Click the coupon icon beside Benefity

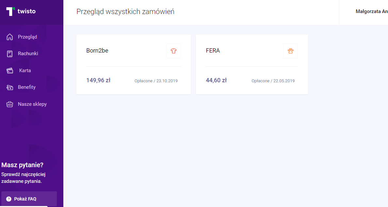tap(10, 87)
